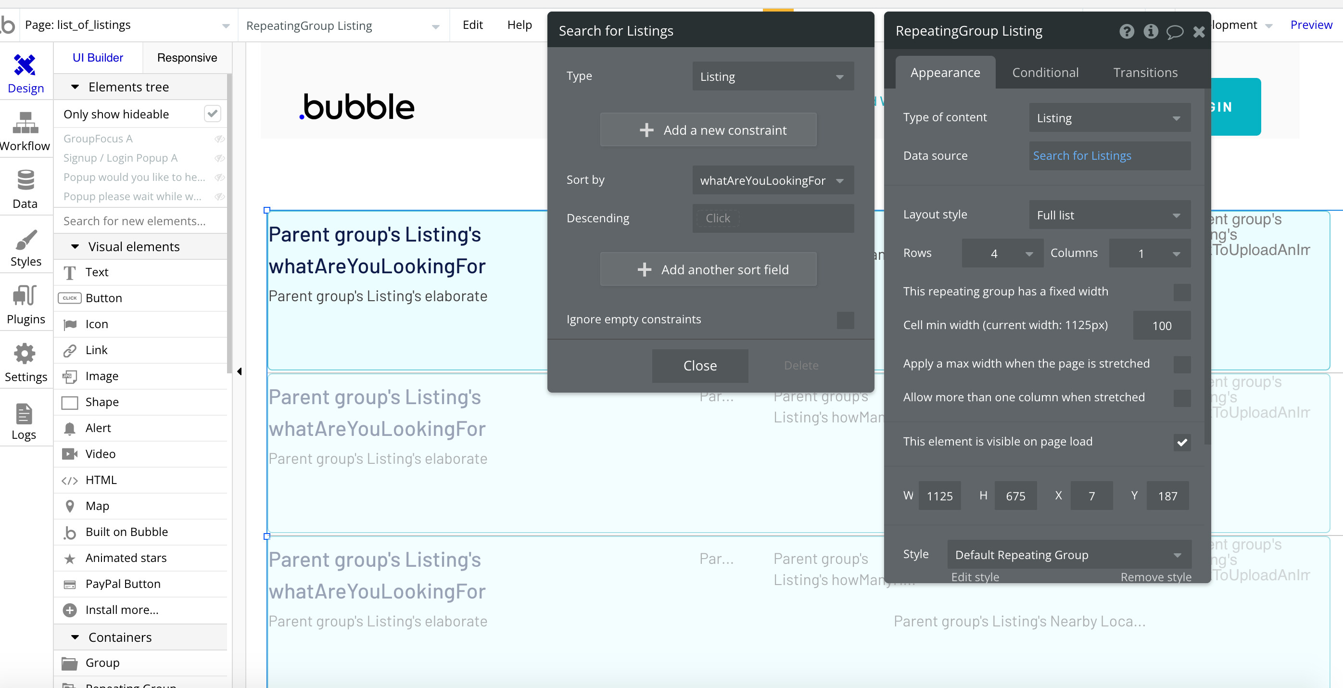This screenshot has width=1343, height=688.
Task: Toggle visibility of Popup would you like
Action: point(219,178)
